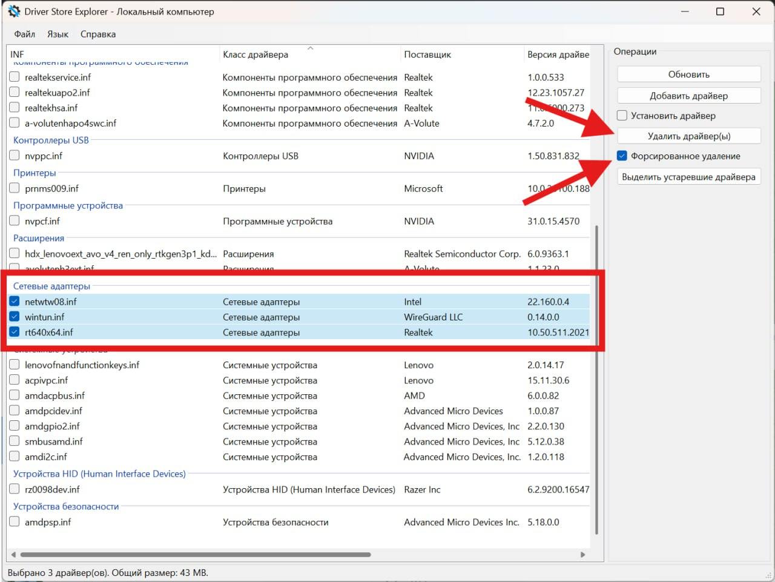775x582 pixels.
Task: Sort by the Версия драйвера column header
Action: tap(558, 55)
